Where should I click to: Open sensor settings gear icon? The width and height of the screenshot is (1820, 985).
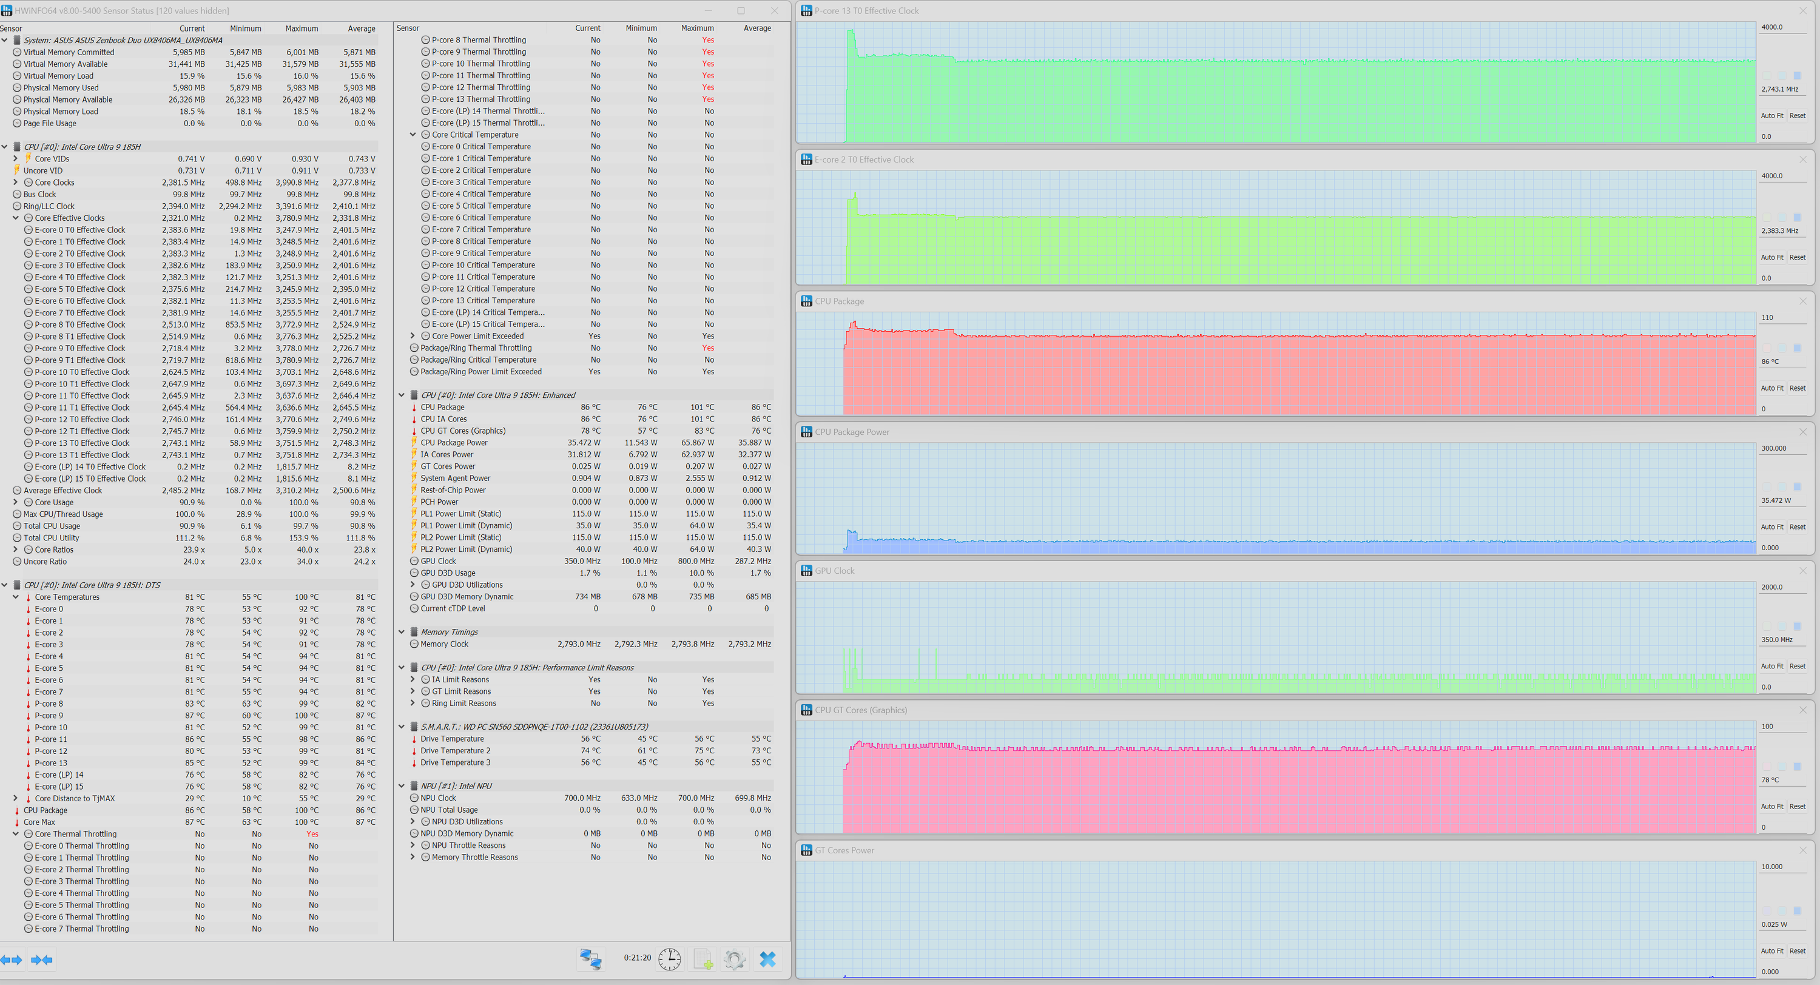(x=734, y=959)
